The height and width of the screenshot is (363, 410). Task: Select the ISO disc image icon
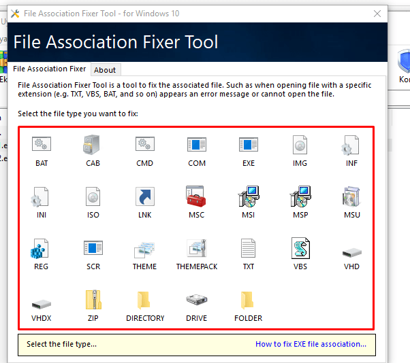pyautogui.click(x=93, y=196)
